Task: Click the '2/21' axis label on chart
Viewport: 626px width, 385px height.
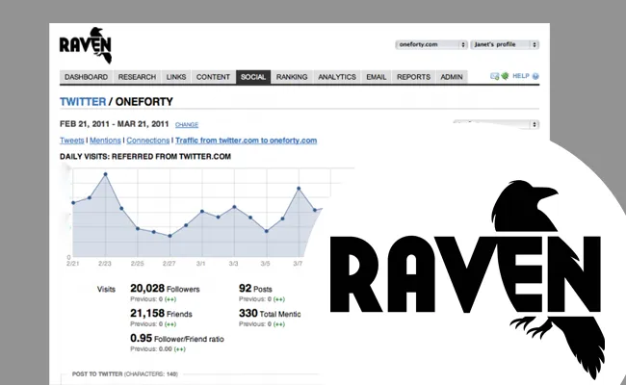Action: 72,264
